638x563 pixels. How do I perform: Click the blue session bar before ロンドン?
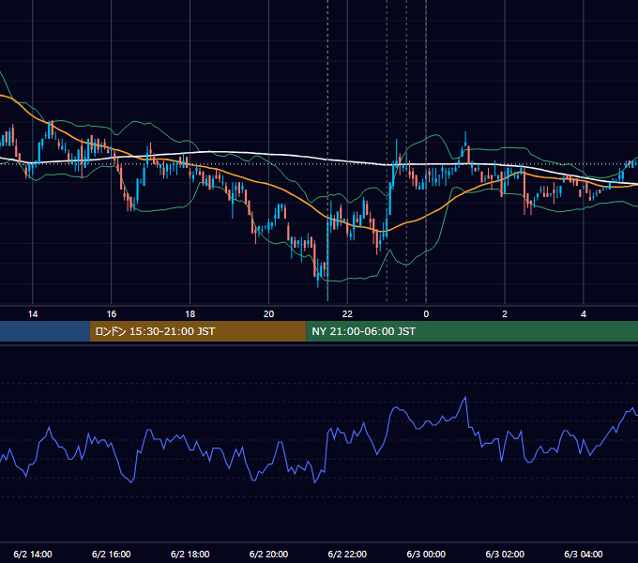pyautogui.click(x=45, y=331)
